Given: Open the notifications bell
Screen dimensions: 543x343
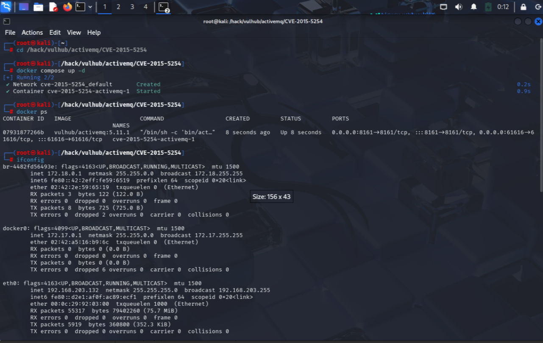Looking at the screenshot, I should (x=473, y=7).
